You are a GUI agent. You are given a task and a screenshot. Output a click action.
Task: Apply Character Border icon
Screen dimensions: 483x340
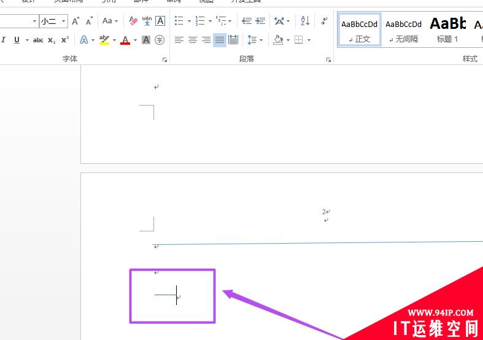coord(160,21)
